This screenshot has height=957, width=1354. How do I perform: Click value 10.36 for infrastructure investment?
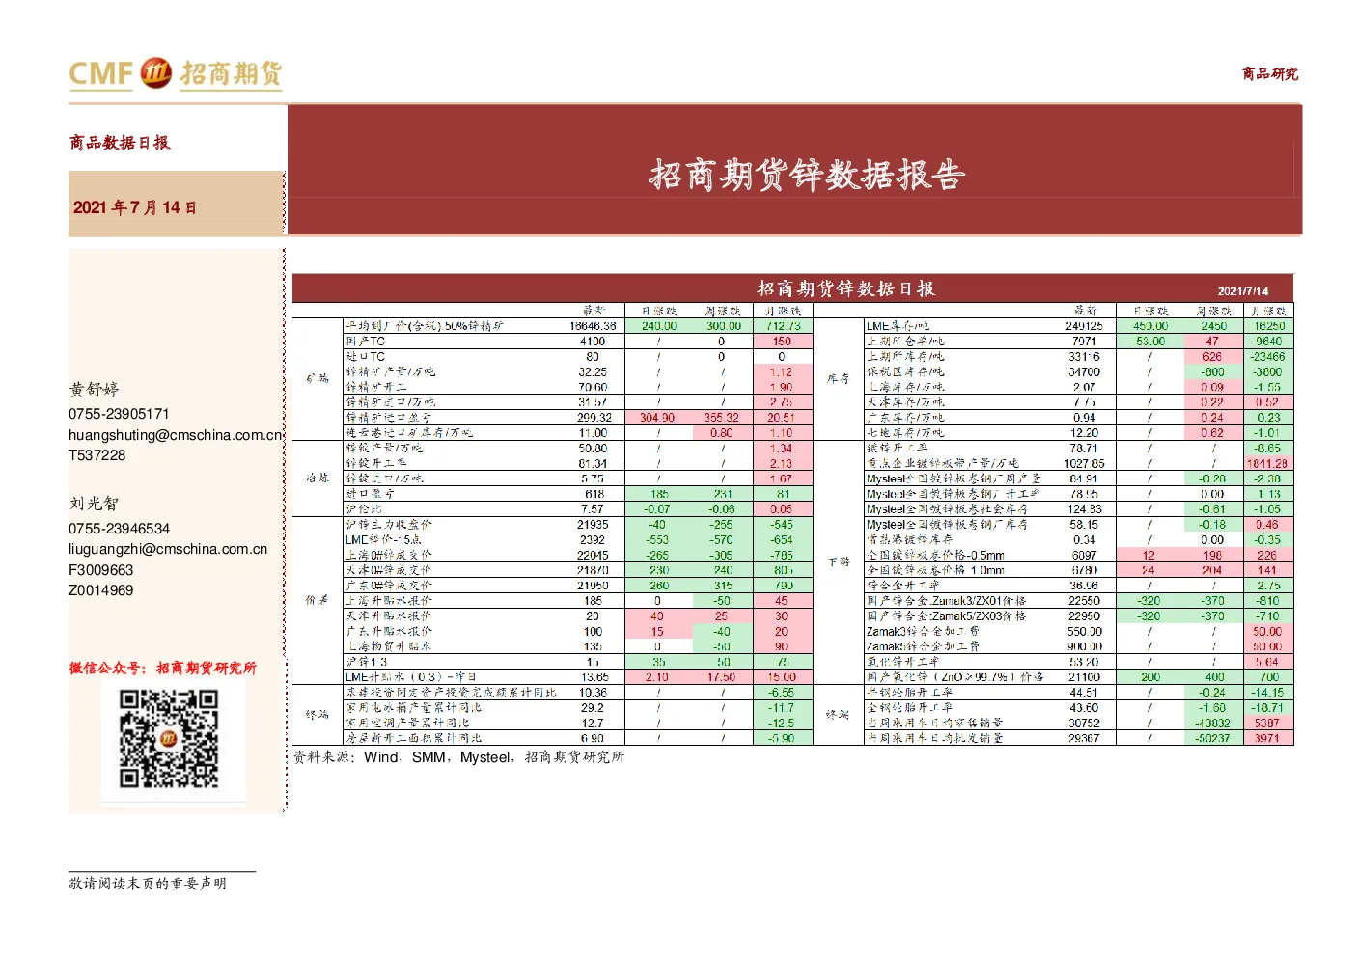point(593,693)
